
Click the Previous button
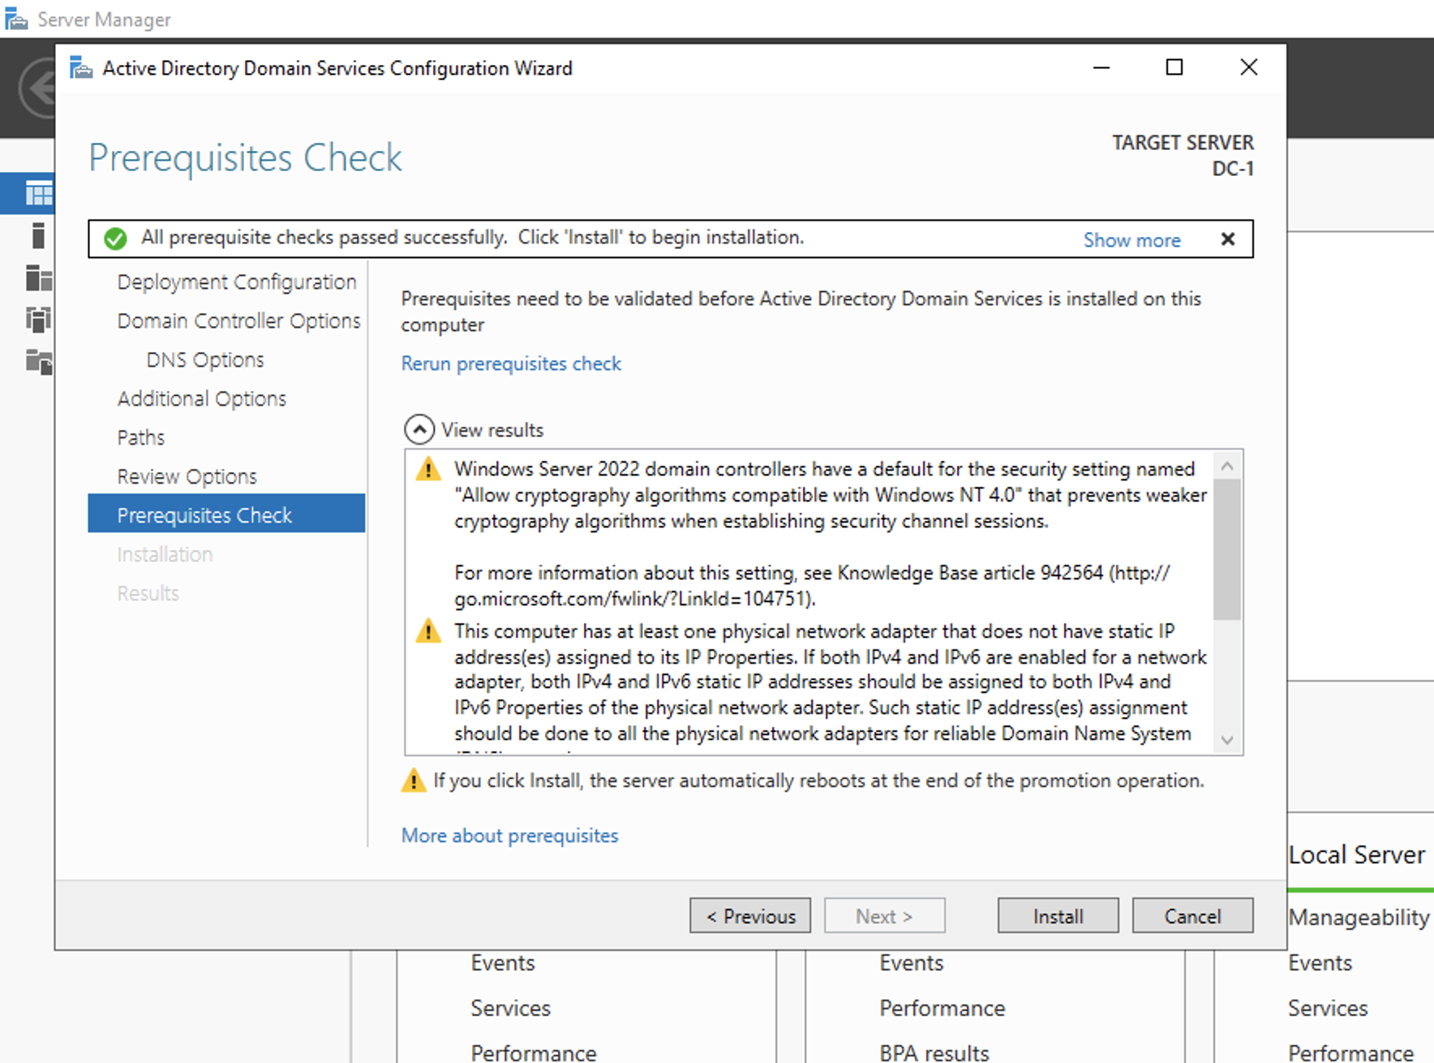click(750, 916)
